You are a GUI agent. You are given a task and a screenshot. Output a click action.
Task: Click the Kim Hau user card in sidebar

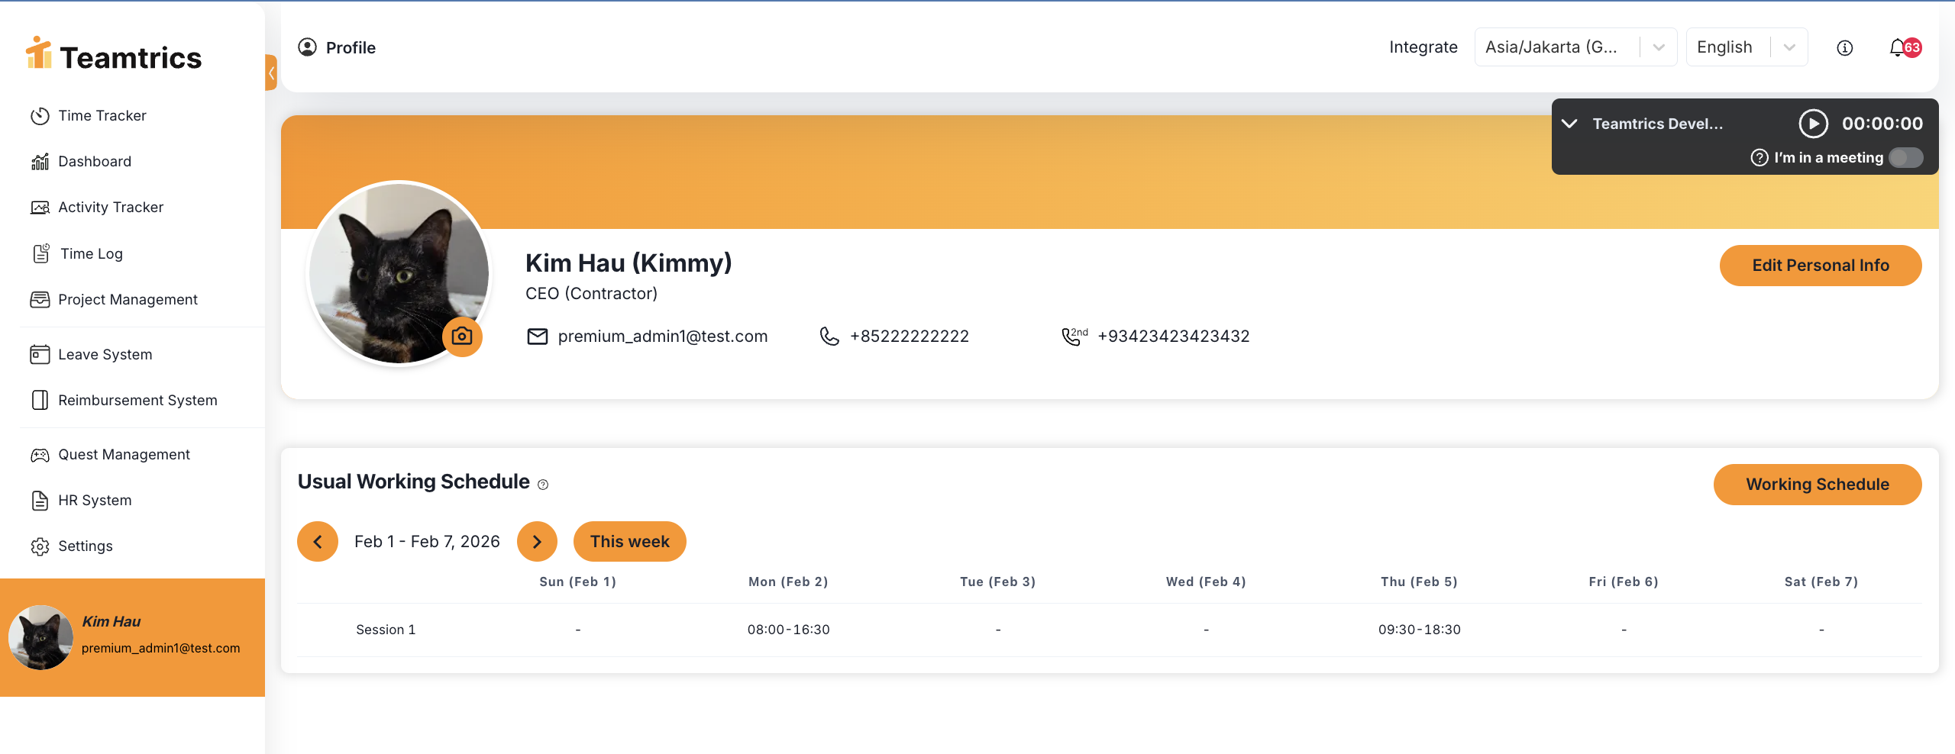pyautogui.click(x=132, y=636)
